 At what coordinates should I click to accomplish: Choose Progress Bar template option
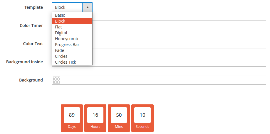pos(72,45)
